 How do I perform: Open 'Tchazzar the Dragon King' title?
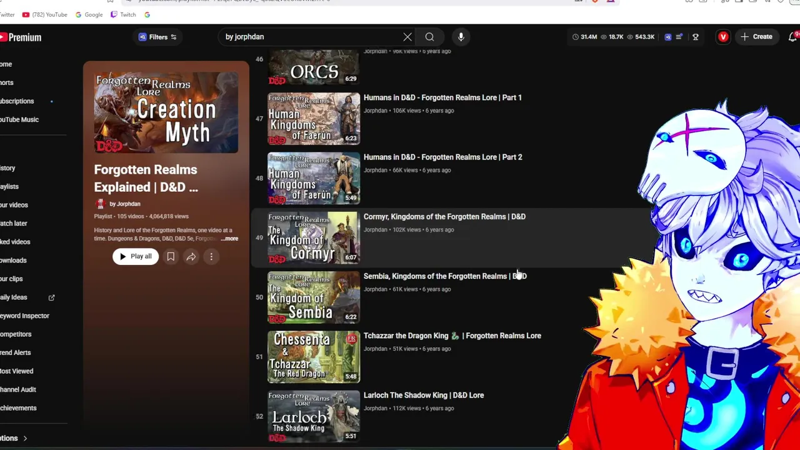[452, 336]
